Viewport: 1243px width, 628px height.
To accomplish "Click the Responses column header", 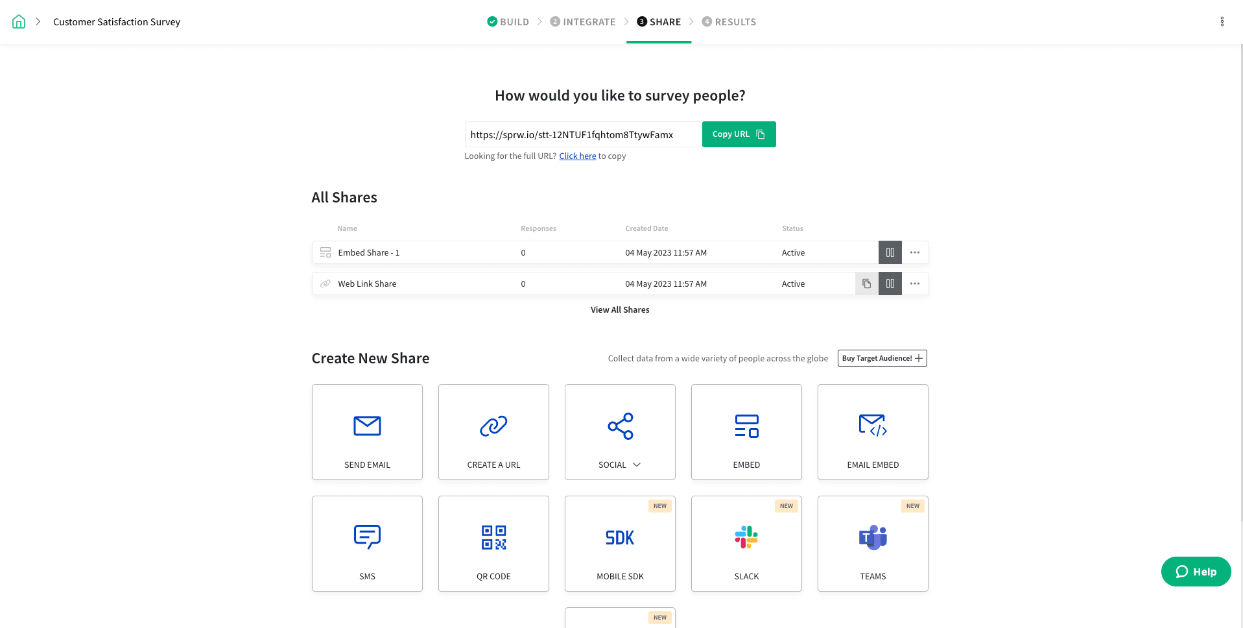I will [x=538, y=228].
